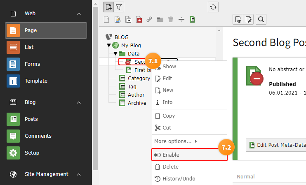
Task: Pick the trash bin icon in the page toolbar
Action: pyautogui.click(x=171, y=19)
